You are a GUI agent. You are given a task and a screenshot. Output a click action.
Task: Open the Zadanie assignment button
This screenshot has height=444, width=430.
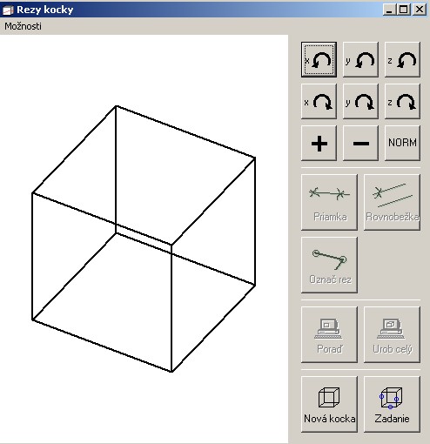click(x=392, y=404)
